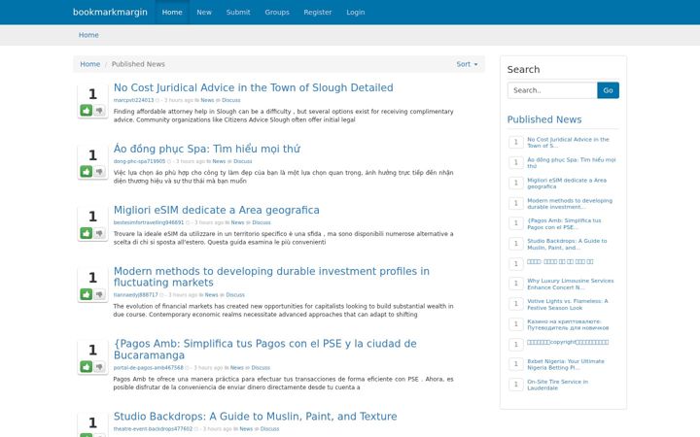Open 'No Cost Juridical Advice' headline
The height and width of the screenshot is (437, 700).
coord(253,87)
